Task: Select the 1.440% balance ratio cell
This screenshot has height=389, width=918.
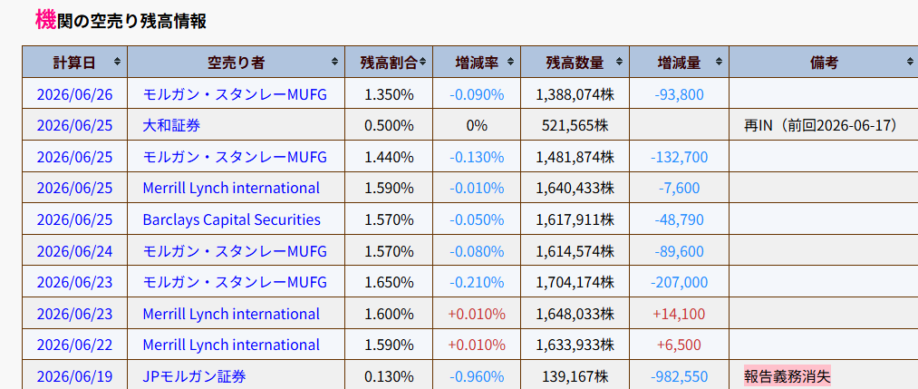Action: click(x=389, y=157)
